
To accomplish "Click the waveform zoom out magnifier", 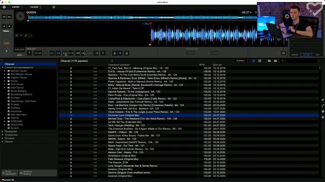I will click(x=26, y=35).
